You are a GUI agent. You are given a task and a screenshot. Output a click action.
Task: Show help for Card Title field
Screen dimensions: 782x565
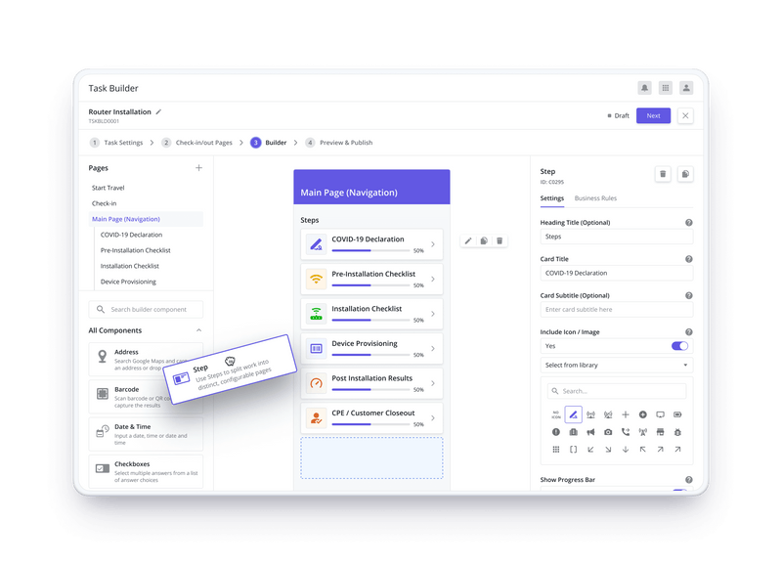[689, 259]
